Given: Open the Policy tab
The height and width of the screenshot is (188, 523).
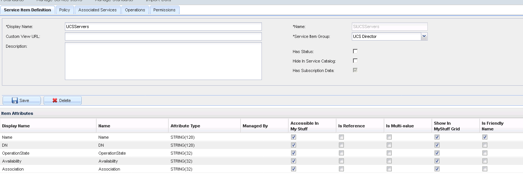Looking at the screenshot, I should 65,10.
